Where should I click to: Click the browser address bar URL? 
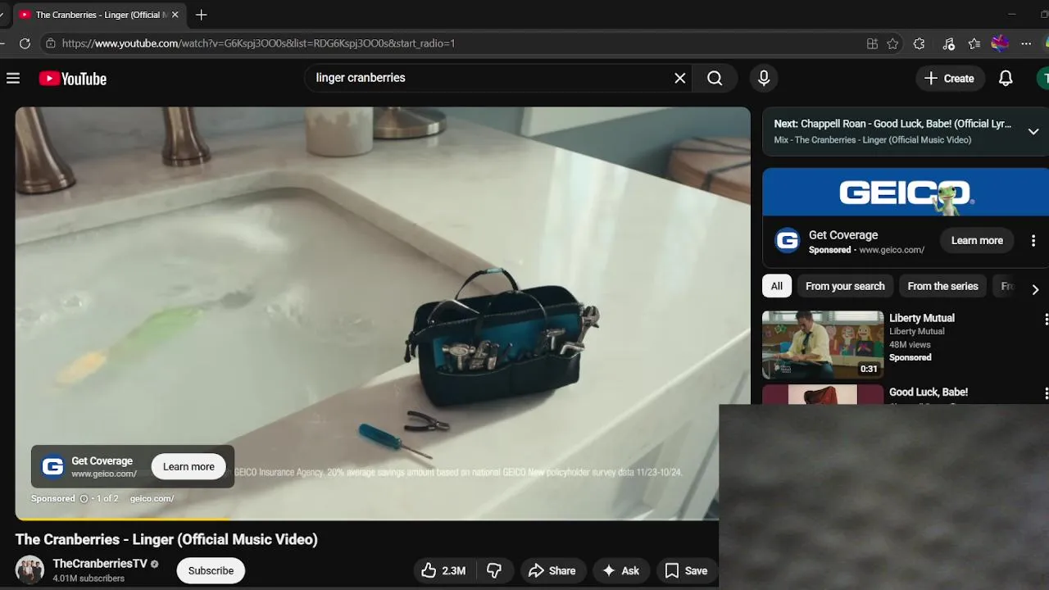[x=258, y=43]
